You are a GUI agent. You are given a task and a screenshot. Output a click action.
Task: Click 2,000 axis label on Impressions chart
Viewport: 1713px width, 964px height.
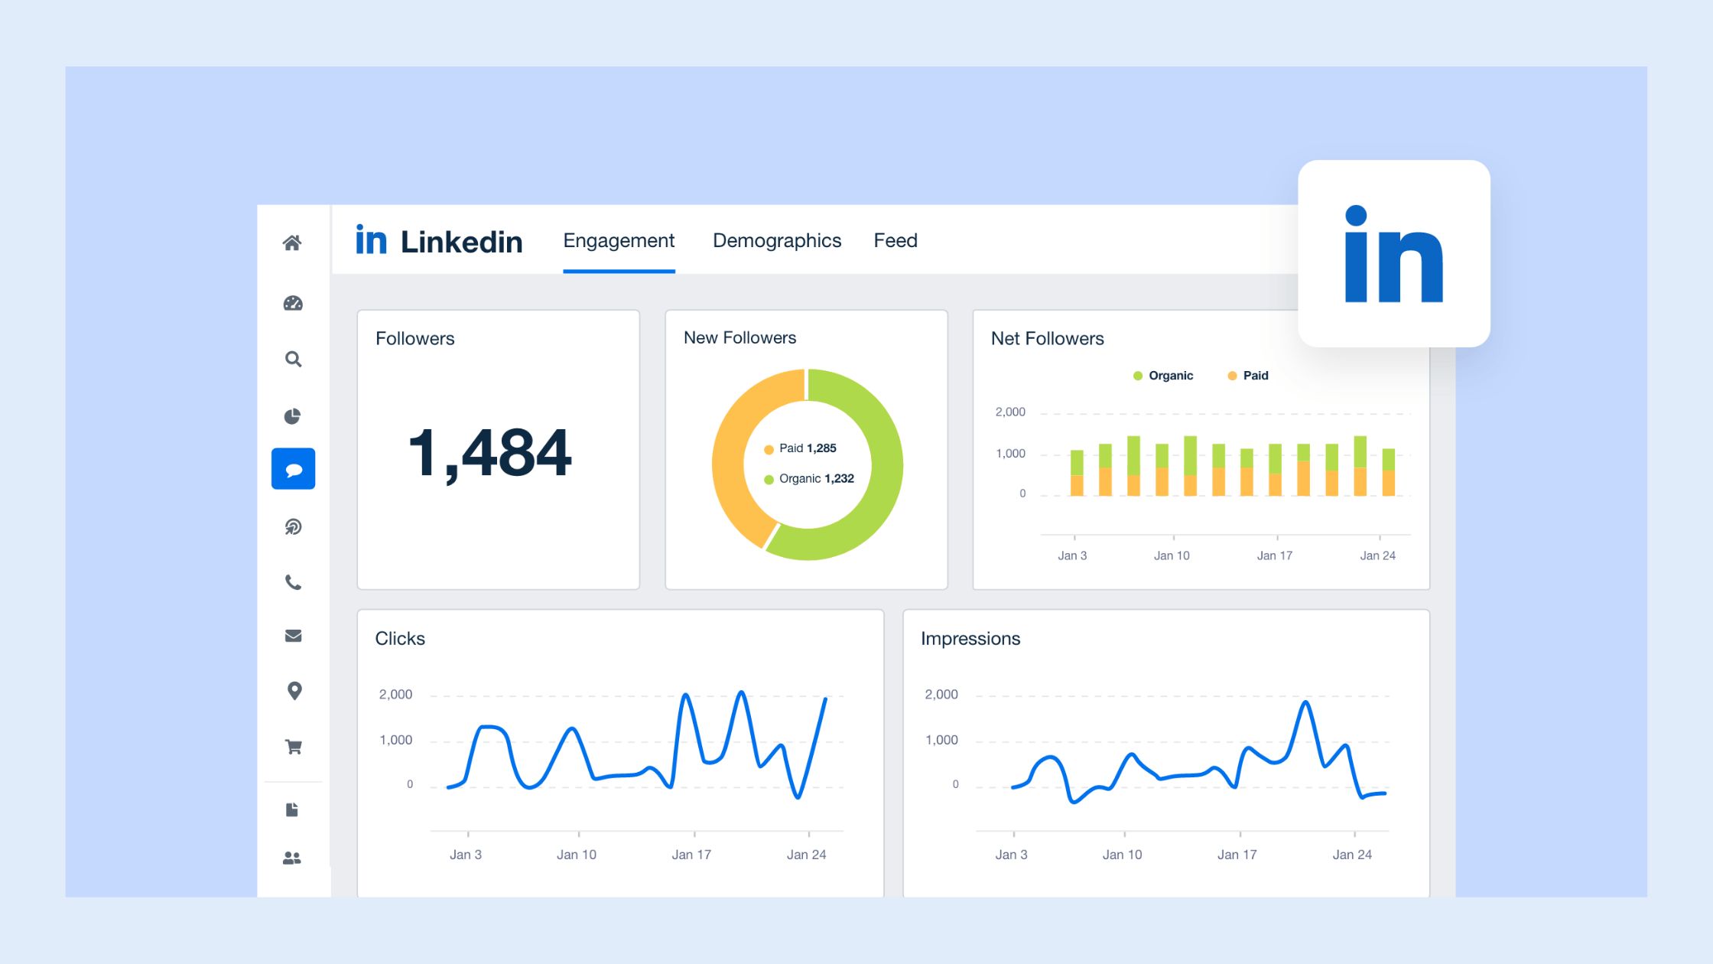(x=941, y=695)
